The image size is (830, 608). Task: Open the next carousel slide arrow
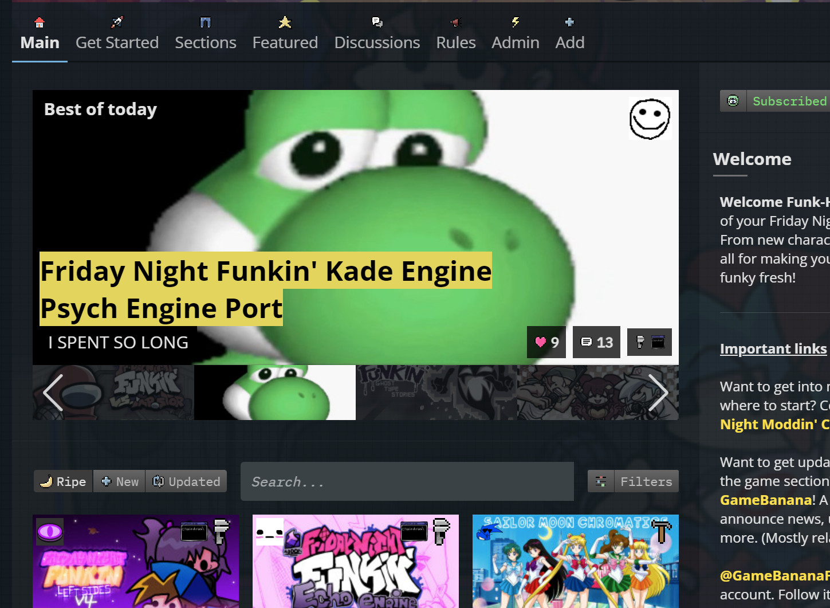659,393
